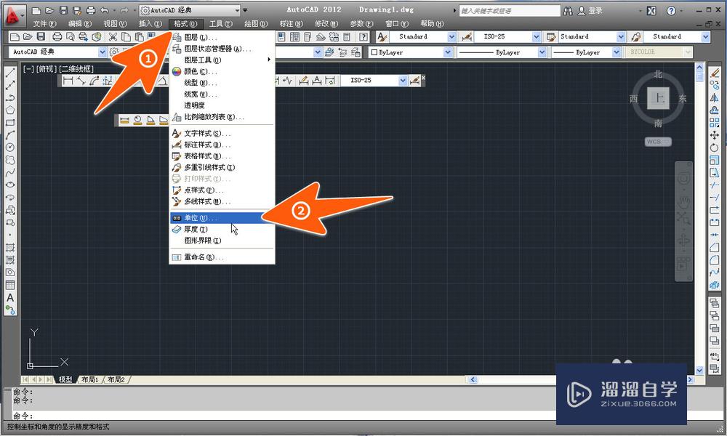Image resolution: width=727 pixels, height=436 pixels.
Task: Select the Polygon tool in the Draw toolbar
Action: pos(10,110)
